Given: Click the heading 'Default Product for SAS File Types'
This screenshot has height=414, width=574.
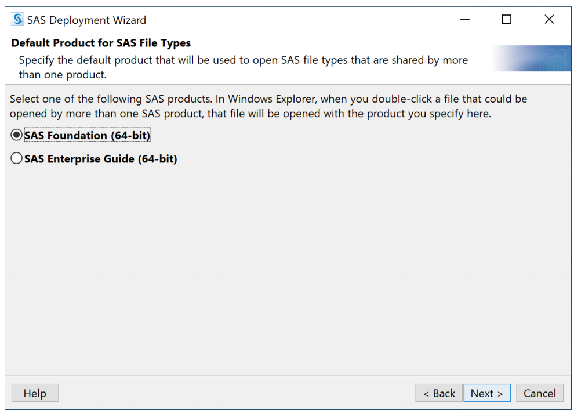Looking at the screenshot, I should (101, 43).
